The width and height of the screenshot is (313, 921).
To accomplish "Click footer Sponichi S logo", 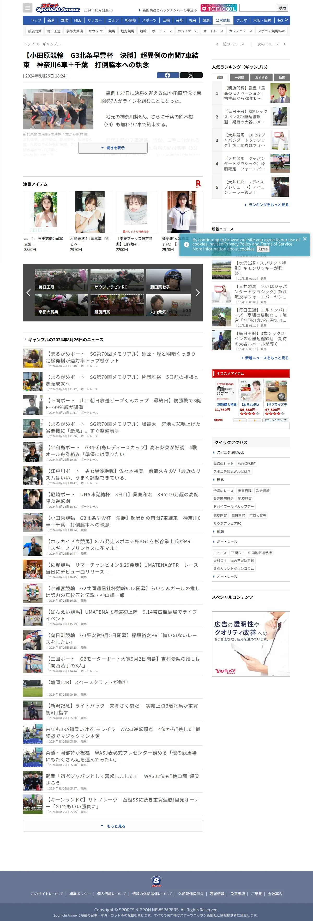I will (156, 881).
